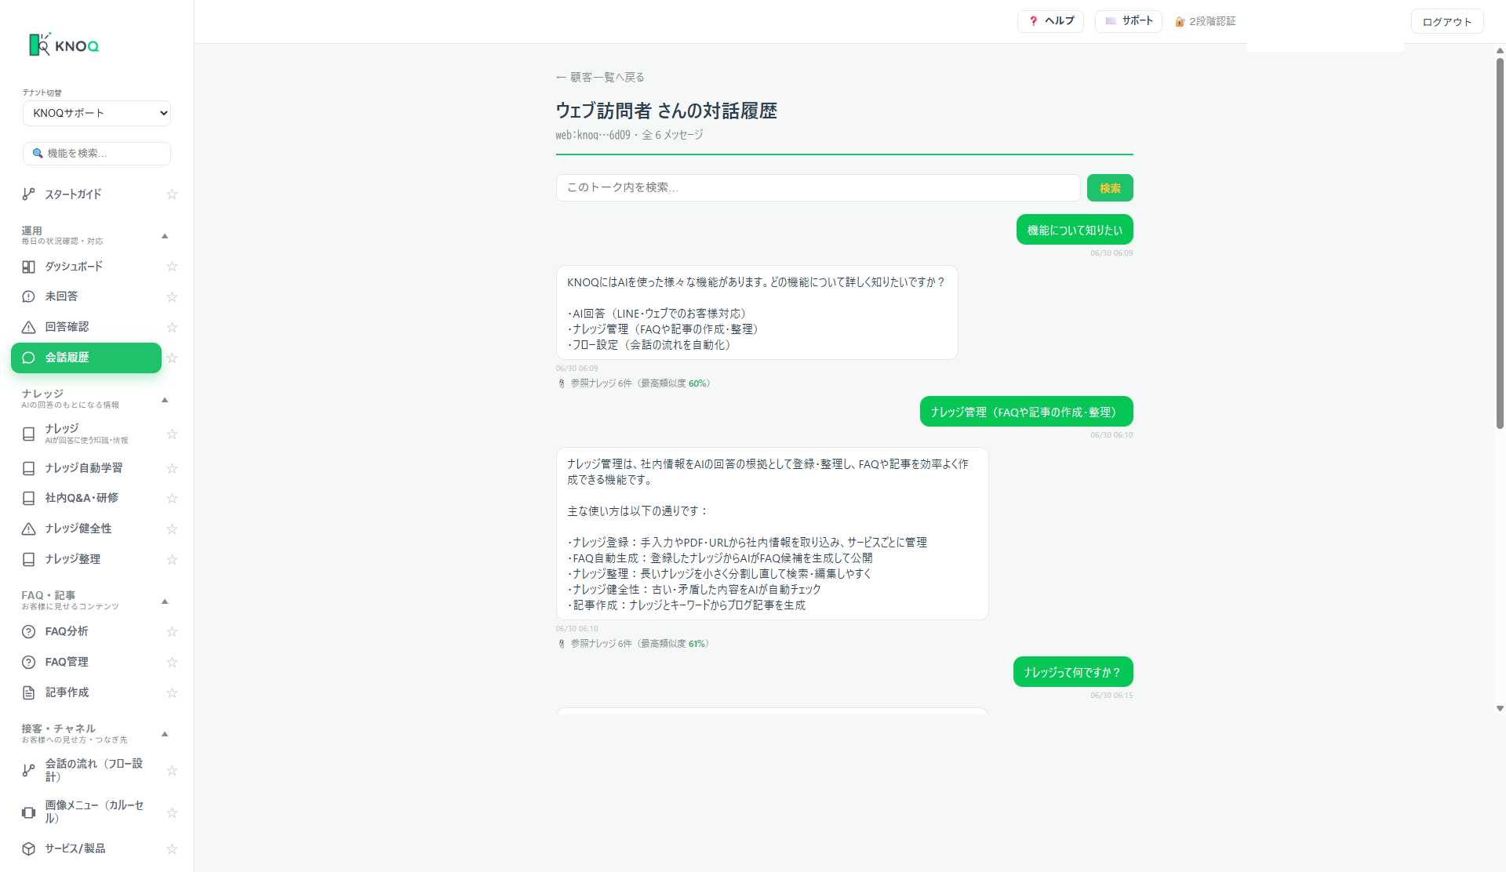The width and height of the screenshot is (1506, 872).
Task: Open the サポート button in header
Action: pos(1129,21)
